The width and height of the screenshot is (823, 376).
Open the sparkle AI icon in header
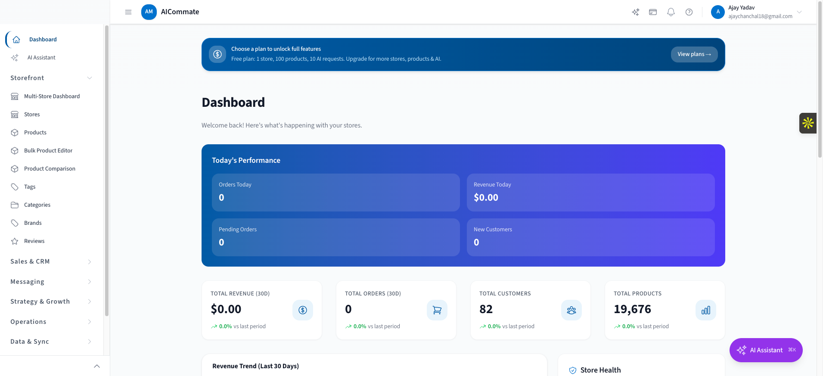[636, 12]
